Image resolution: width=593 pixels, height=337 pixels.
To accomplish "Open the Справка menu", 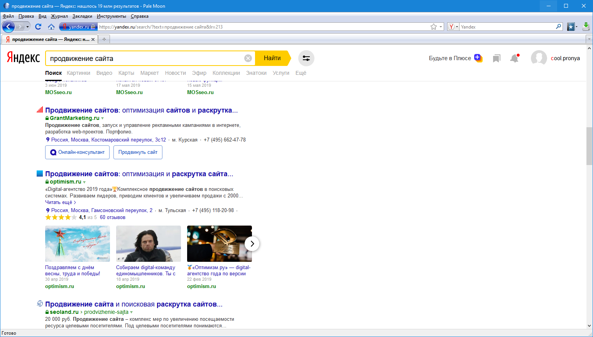I will [139, 16].
